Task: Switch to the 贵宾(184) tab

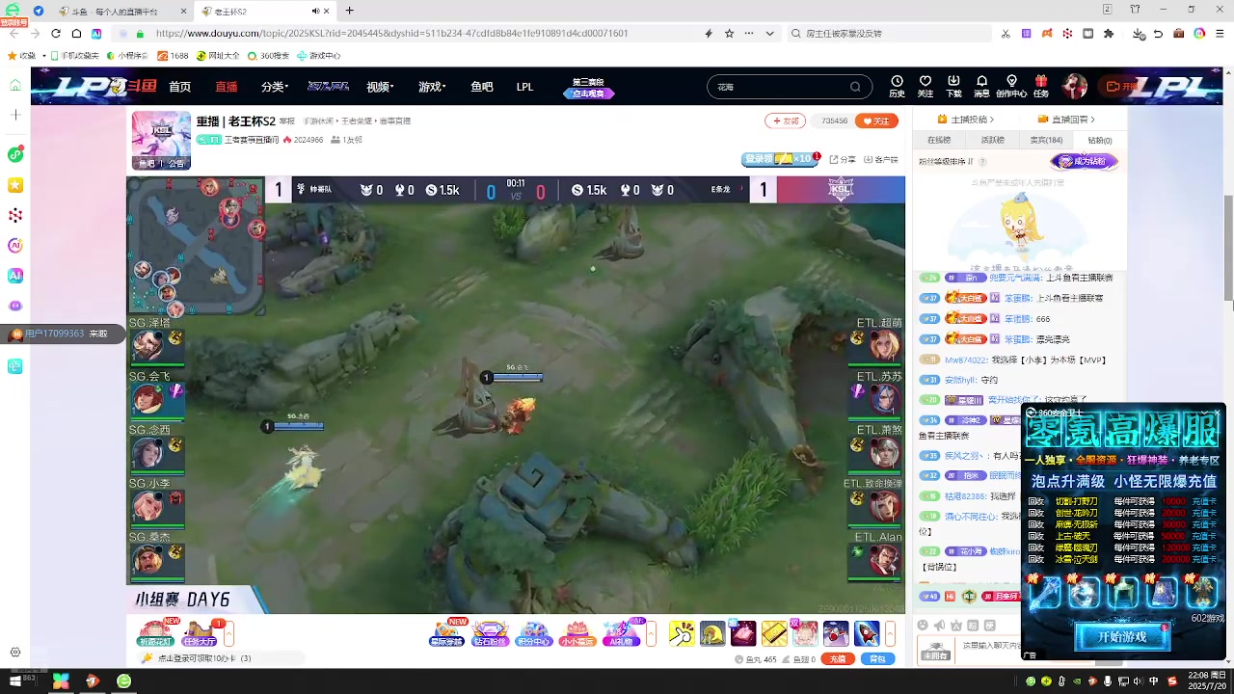Action: tap(1046, 140)
